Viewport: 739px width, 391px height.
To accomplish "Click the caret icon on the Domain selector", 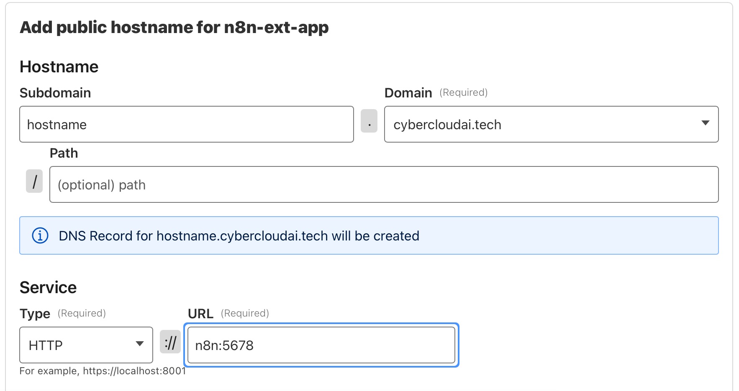I will pos(706,123).
